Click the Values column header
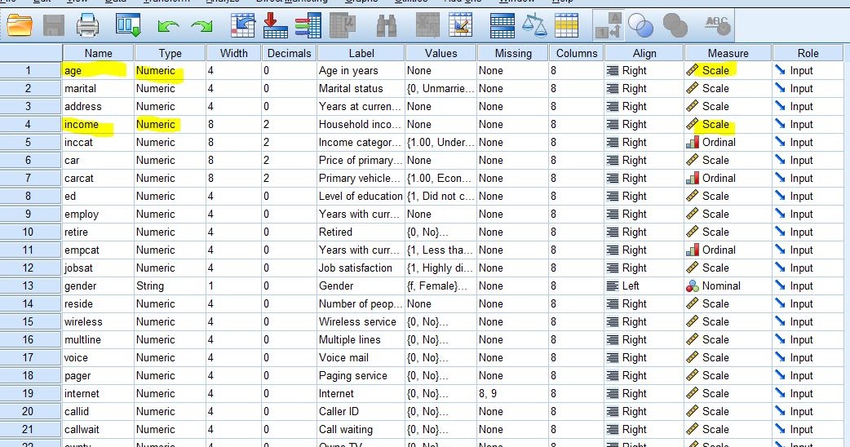 pos(440,53)
